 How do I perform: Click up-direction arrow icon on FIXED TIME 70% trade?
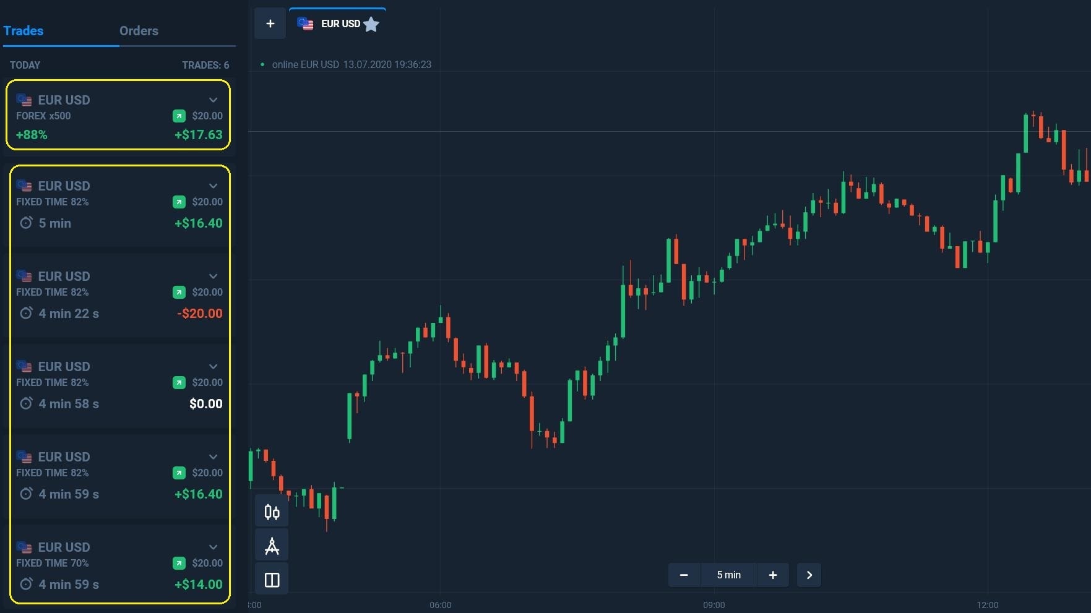[x=179, y=563]
